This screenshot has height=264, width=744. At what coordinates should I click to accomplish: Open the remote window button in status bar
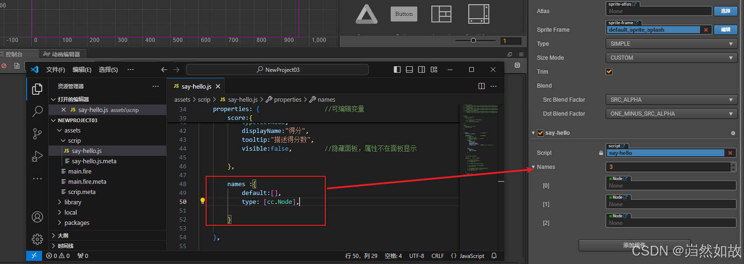[x=34, y=256]
